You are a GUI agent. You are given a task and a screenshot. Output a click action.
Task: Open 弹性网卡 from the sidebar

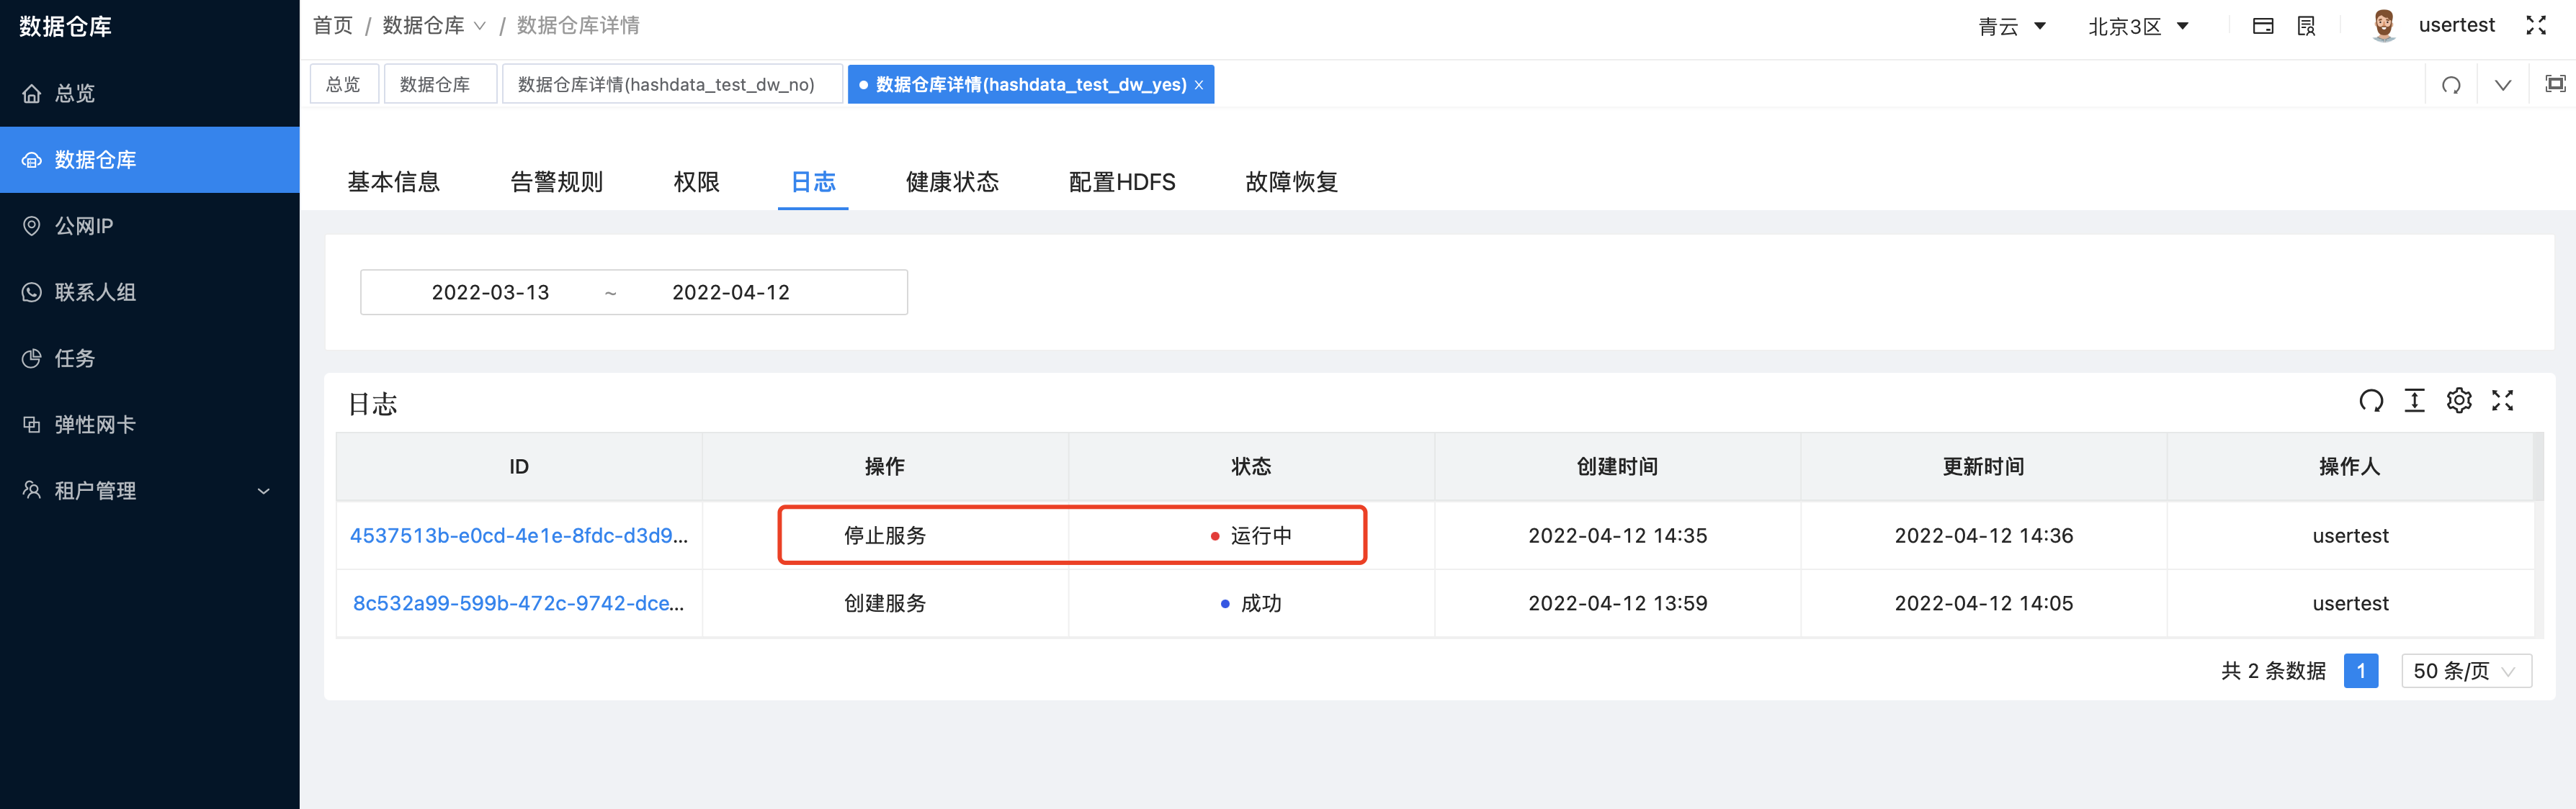coord(95,423)
